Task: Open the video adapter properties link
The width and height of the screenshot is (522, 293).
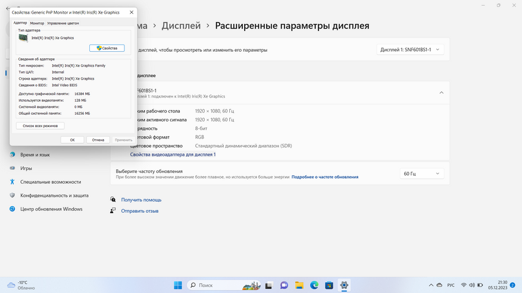Action: [173, 155]
